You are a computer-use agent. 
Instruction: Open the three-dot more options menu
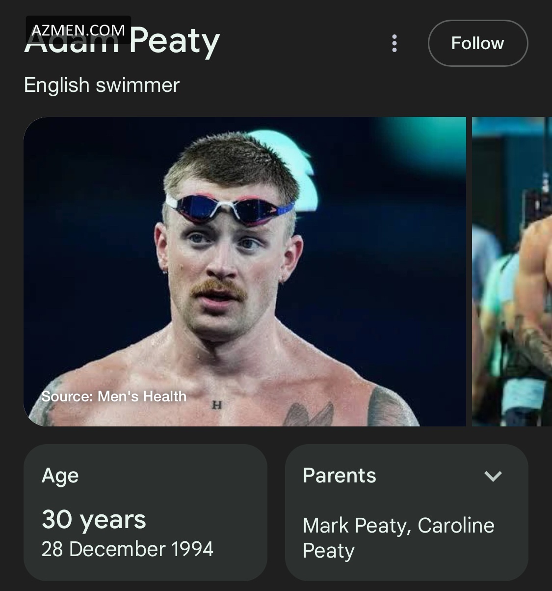click(394, 43)
